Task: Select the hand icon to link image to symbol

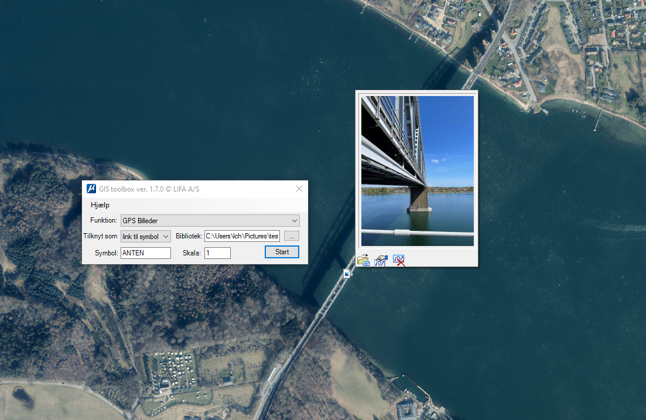Action: point(381,260)
